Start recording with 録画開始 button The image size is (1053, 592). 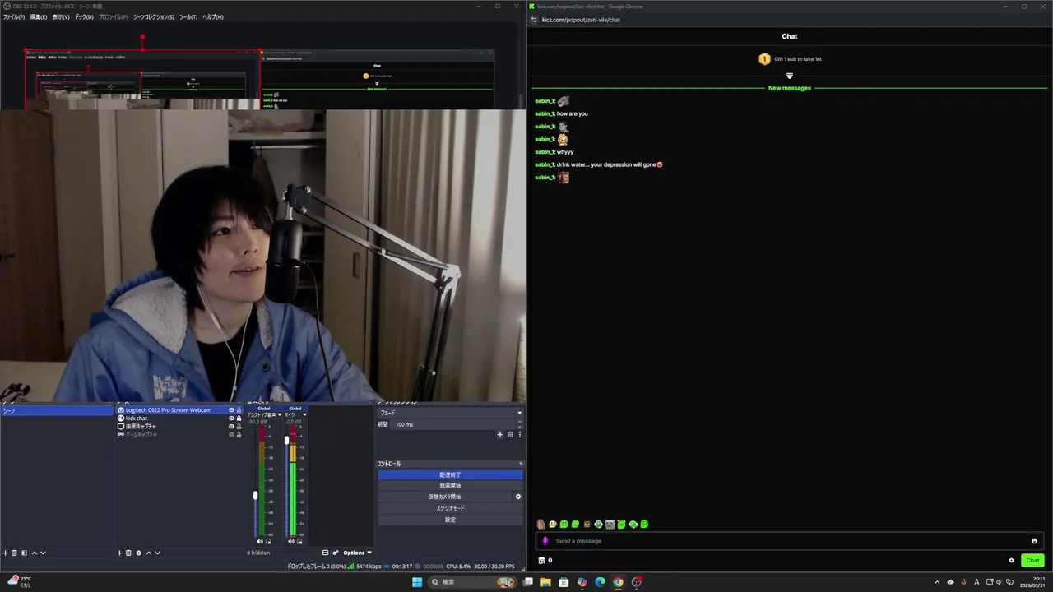450,486
